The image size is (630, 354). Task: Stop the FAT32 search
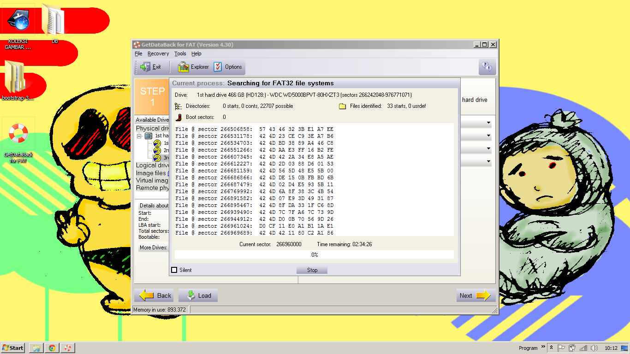(x=312, y=270)
